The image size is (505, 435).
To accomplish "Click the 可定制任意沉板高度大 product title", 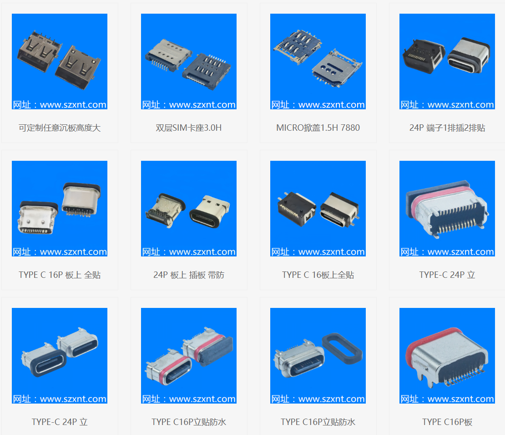I will click(x=60, y=128).
